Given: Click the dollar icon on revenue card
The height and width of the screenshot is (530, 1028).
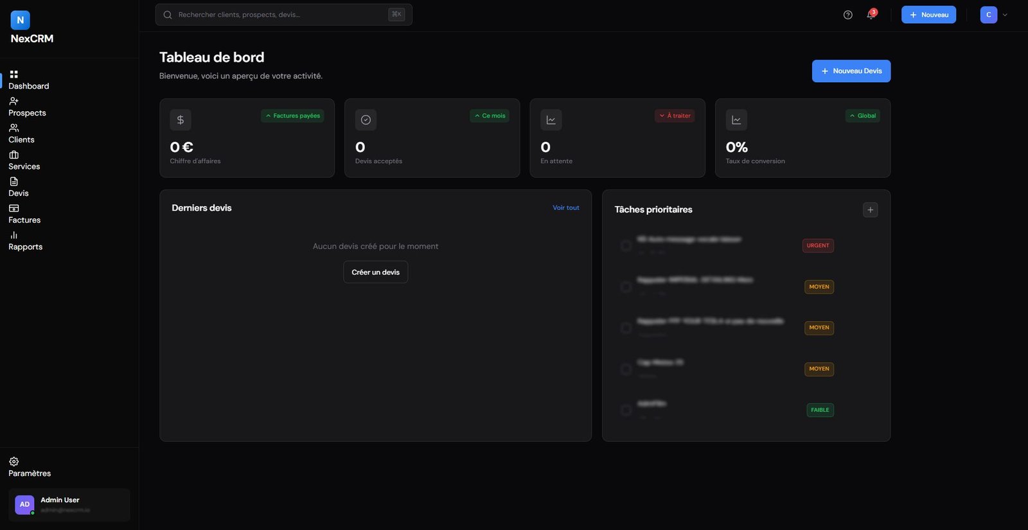Looking at the screenshot, I should pyautogui.click(x=181, y=120).
